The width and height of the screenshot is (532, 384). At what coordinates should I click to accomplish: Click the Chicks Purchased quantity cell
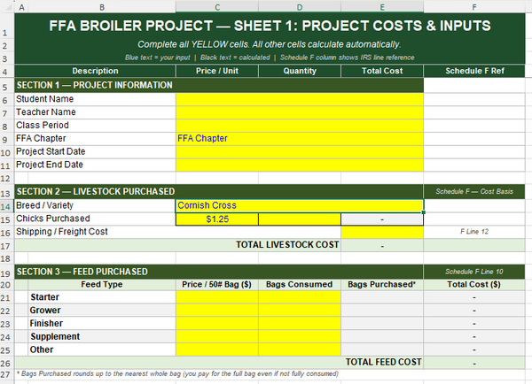(x=300, y=219)
